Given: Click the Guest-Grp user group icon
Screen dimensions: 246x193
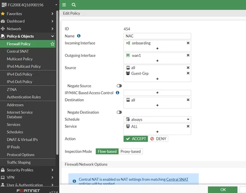Looking at the screenshot, I should [x=128, y=73].
